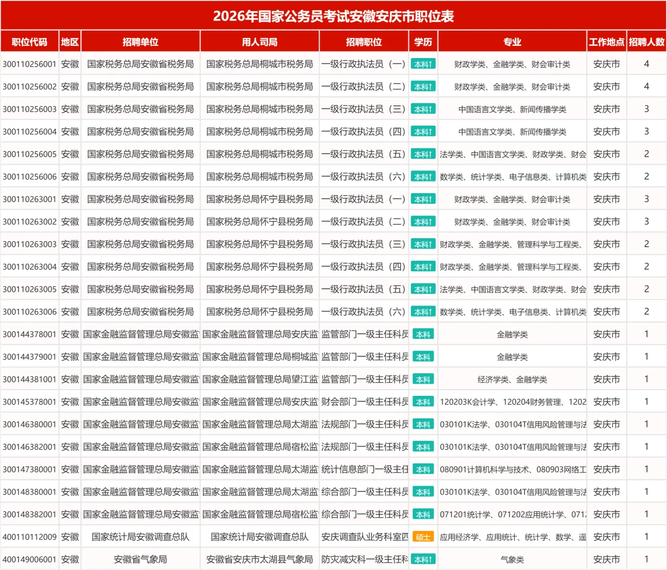Click job code 300110263002
Image resolution: width=667 pixels, height=570 pixels.
30,222
